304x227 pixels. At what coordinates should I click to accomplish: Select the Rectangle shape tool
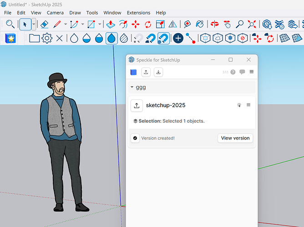pos(91,25)
